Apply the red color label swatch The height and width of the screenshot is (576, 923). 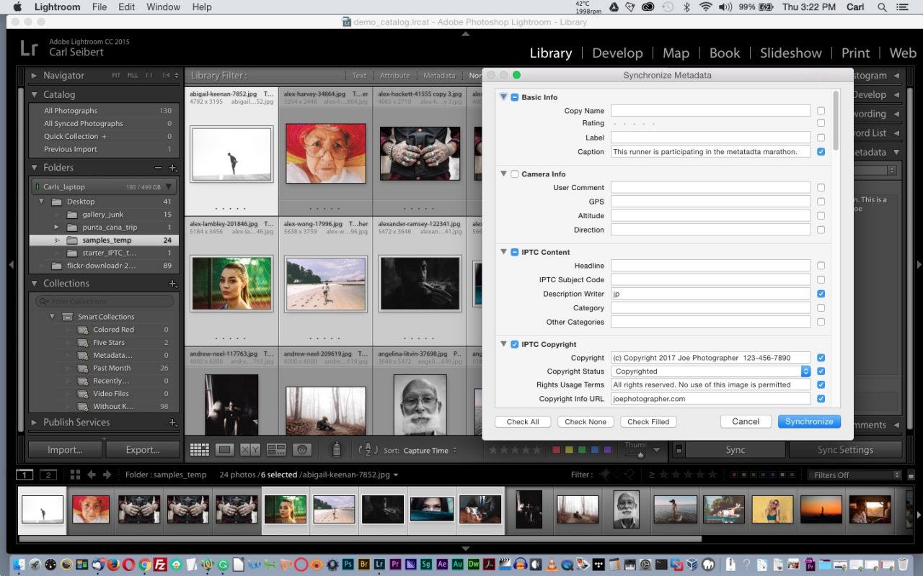coord(556,449)
